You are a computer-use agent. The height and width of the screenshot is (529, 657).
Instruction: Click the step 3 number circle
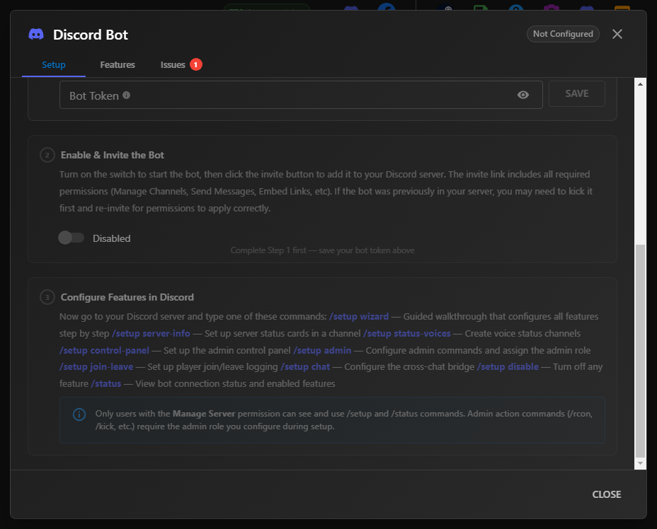47,297
